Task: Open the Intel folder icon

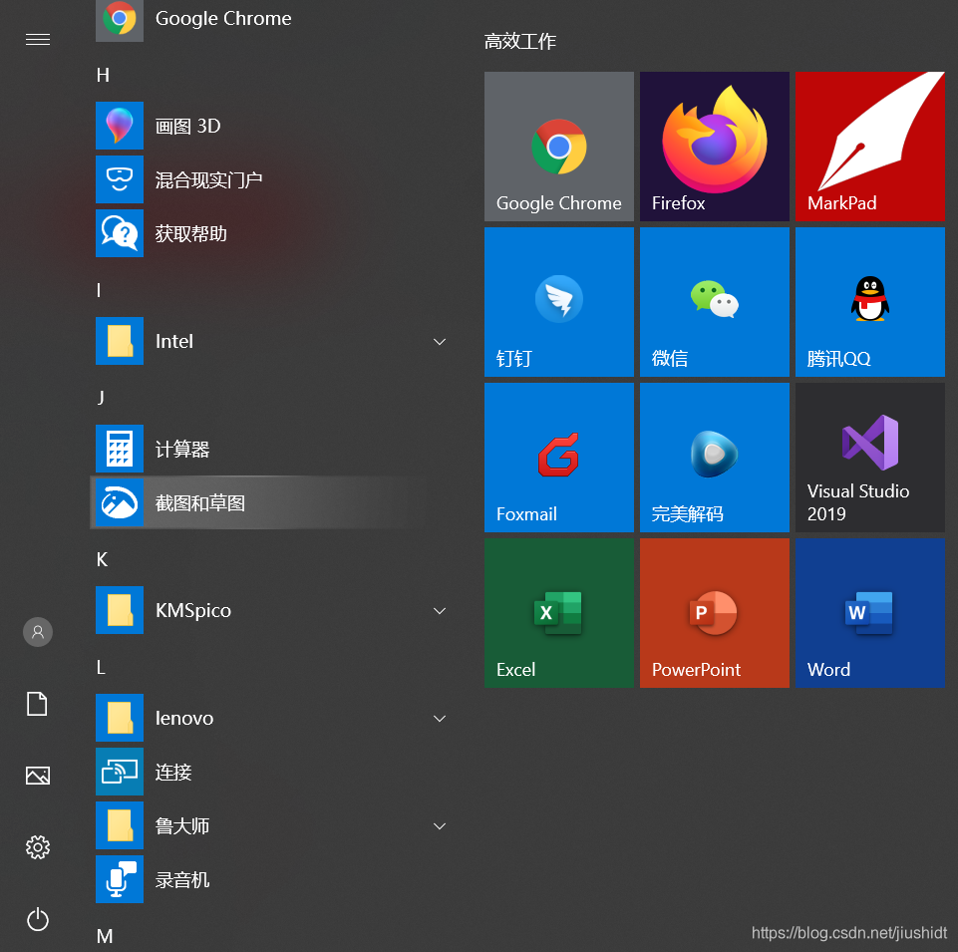Action: click(x=120, y=341)
